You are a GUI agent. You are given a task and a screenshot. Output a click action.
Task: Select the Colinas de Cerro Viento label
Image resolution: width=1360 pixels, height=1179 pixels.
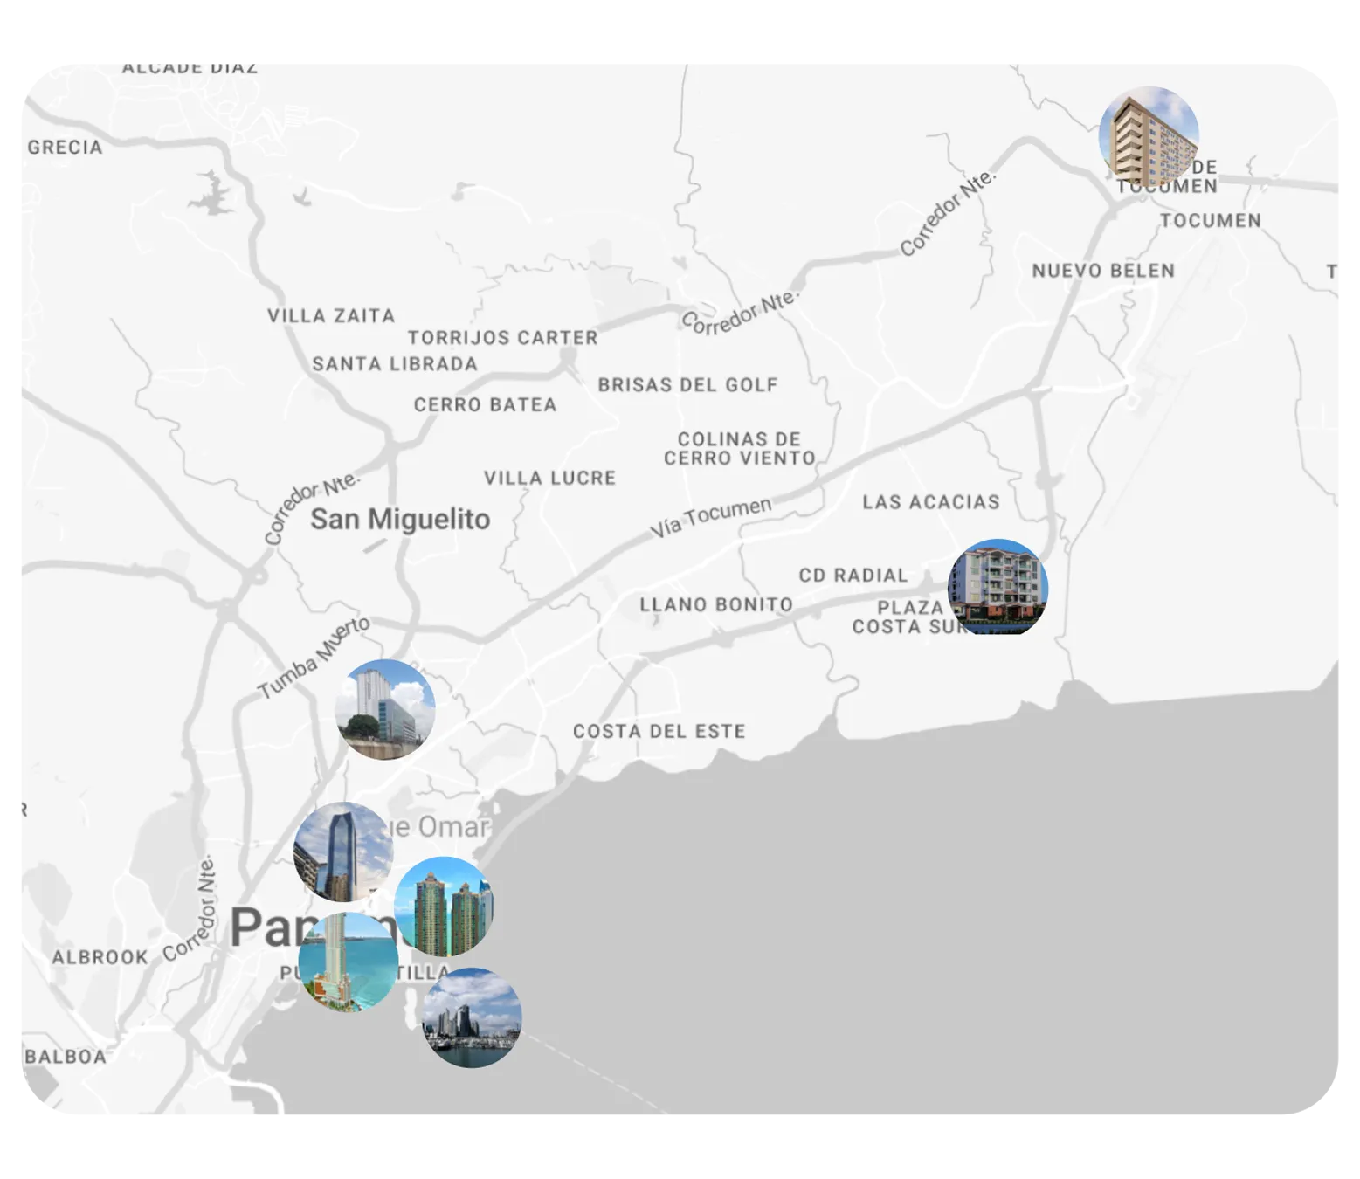(739, 448)
